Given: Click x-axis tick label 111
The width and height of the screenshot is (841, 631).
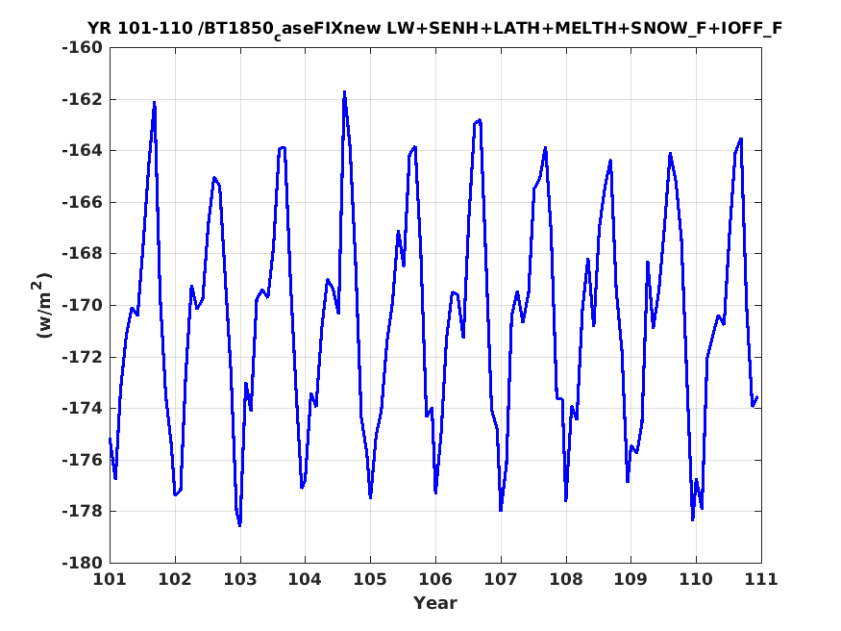Looking at the screenshot, I should point(761,579).
